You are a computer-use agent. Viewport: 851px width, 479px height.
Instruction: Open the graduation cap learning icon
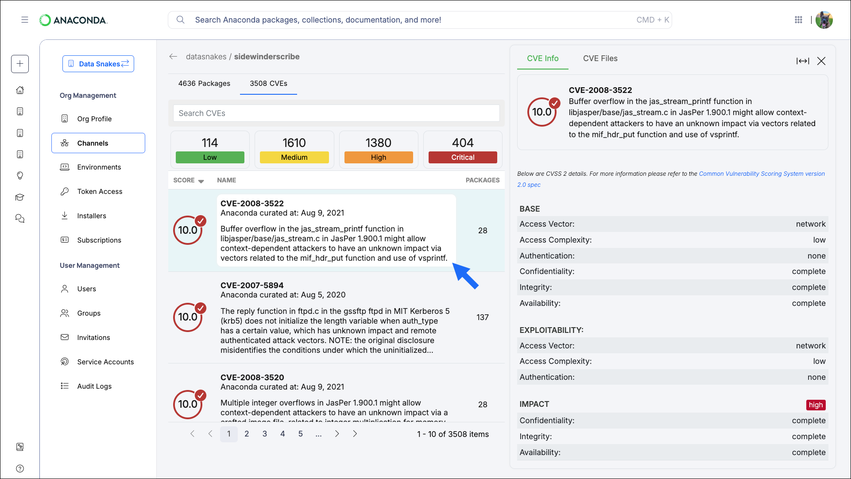coord(20,197)
